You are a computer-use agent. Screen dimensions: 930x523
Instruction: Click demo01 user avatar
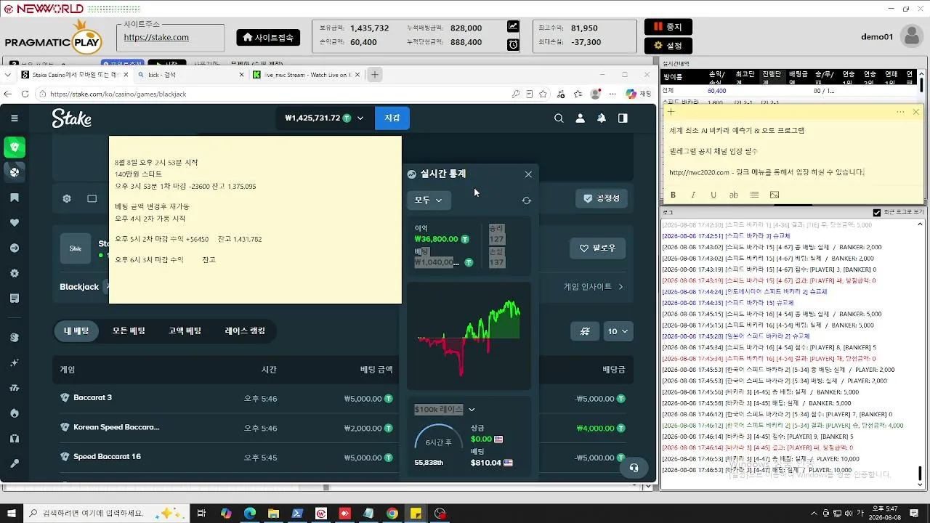(911, 36)
